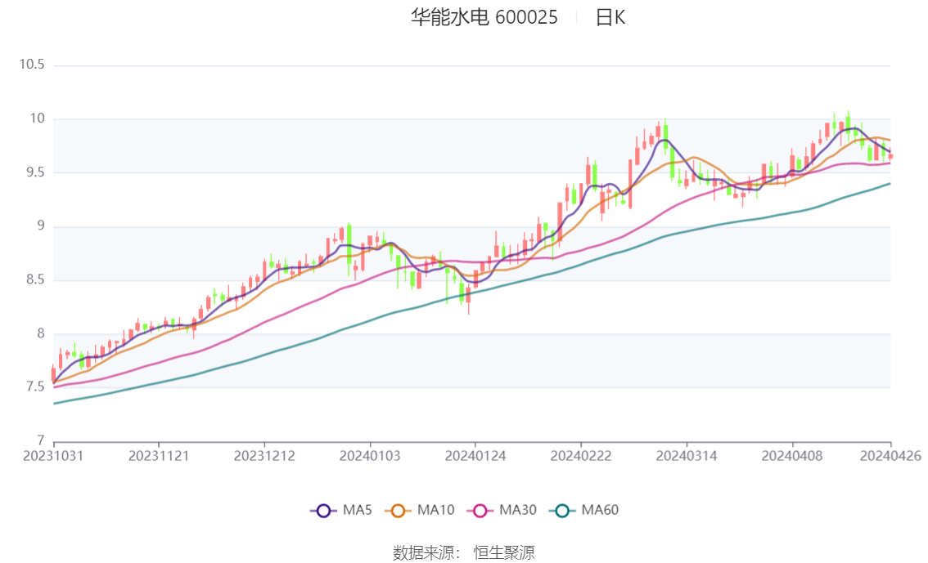Toggle the MA60 teal legend circle
This screenshot has width=928, height=563.
[562, 511]
